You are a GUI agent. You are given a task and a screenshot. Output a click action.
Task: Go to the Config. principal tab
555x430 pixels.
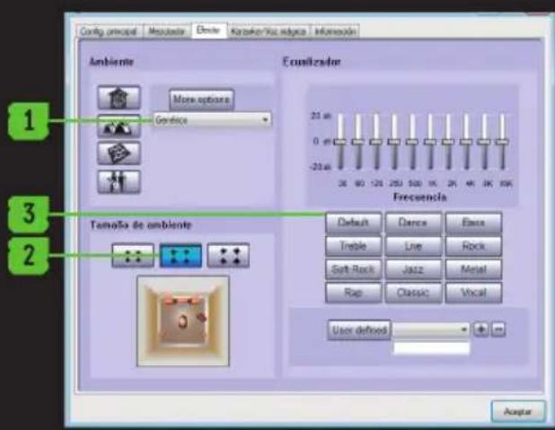109,31
